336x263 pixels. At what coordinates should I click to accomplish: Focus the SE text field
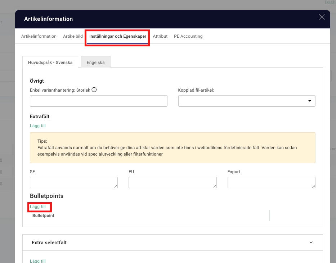pos(74,183)
